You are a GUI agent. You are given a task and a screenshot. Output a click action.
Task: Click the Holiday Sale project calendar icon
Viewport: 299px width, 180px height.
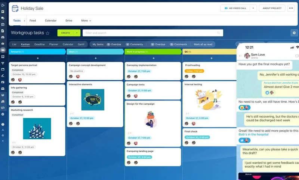coord(15,9)
